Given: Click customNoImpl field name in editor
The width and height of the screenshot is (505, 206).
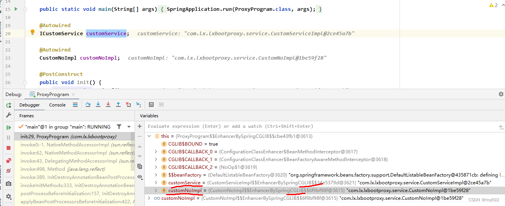Looking at the screenshot, I should pyautogui.click(x=99, y=58).
